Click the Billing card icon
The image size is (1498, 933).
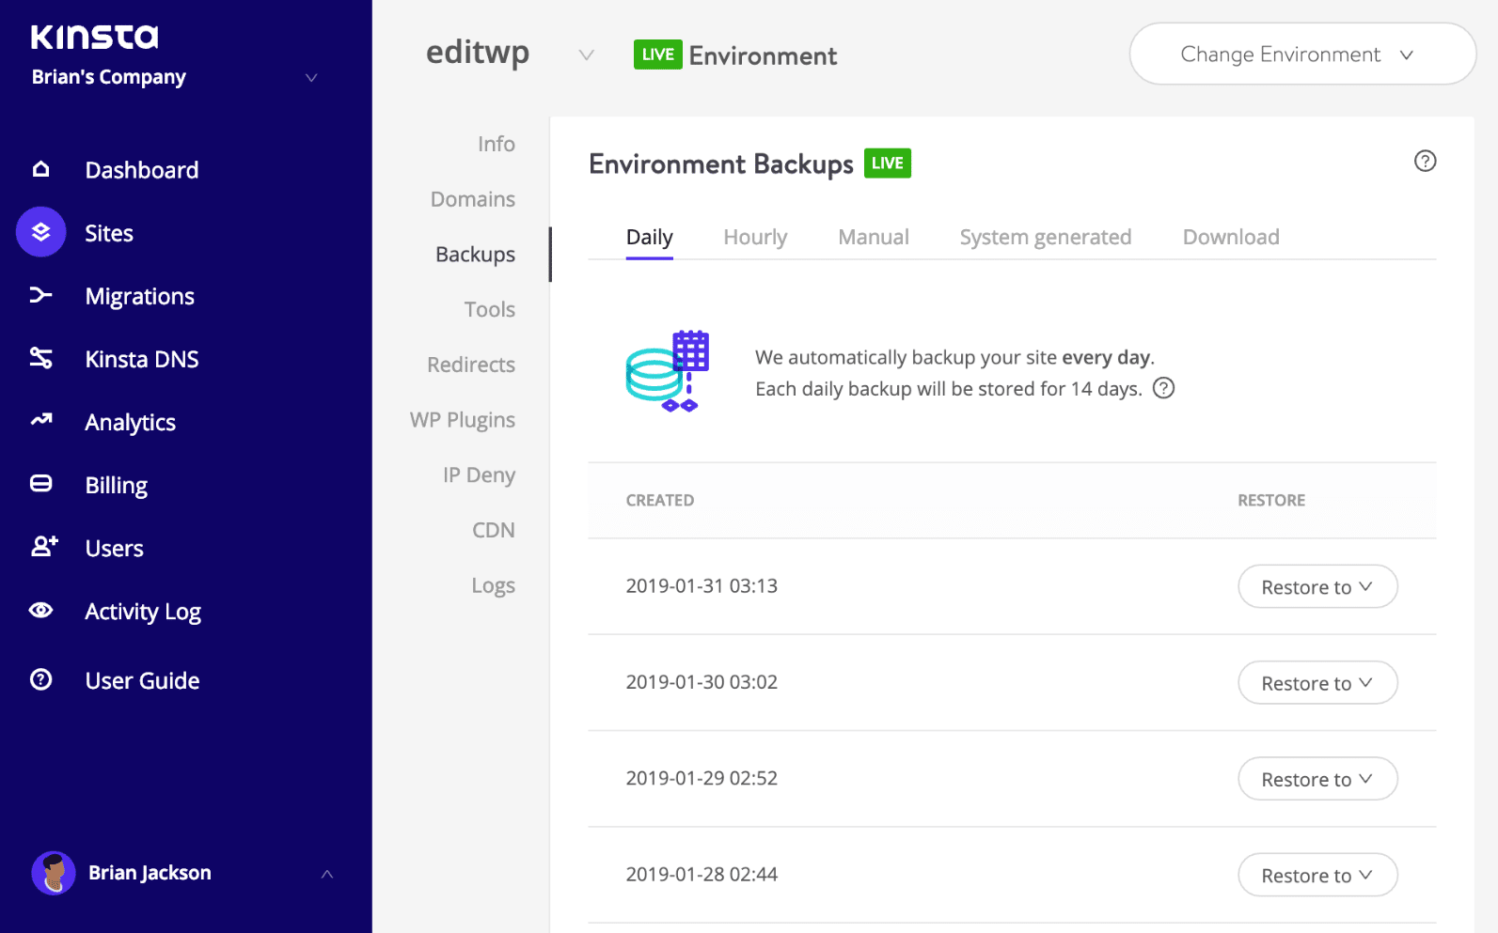(x=41, y=484)
